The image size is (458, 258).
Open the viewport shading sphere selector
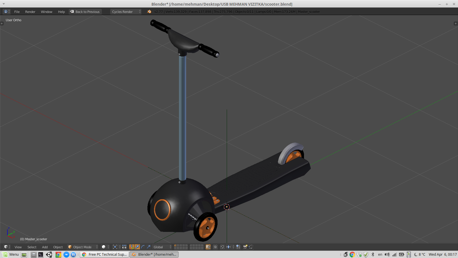coord(104,247)
